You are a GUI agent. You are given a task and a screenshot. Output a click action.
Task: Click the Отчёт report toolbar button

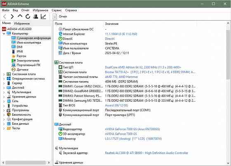[x=60, y=16]
